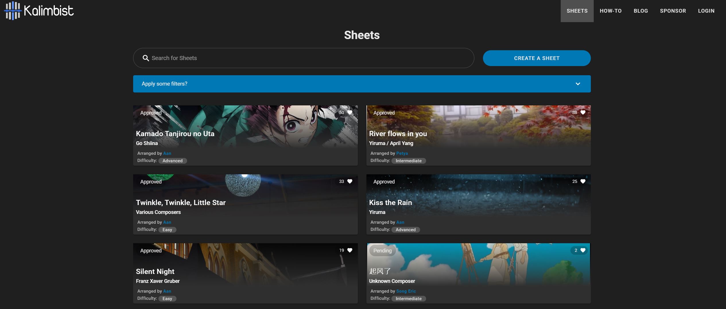Click the Create a Sheet button
Image resolution: width=726 pixels, height=309 pixels.
[x=537, y=58]
